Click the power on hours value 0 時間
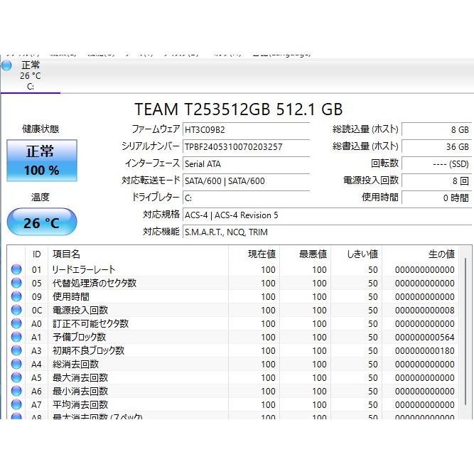The width and height of the screenshot is (474, 474). coord(436,198)
